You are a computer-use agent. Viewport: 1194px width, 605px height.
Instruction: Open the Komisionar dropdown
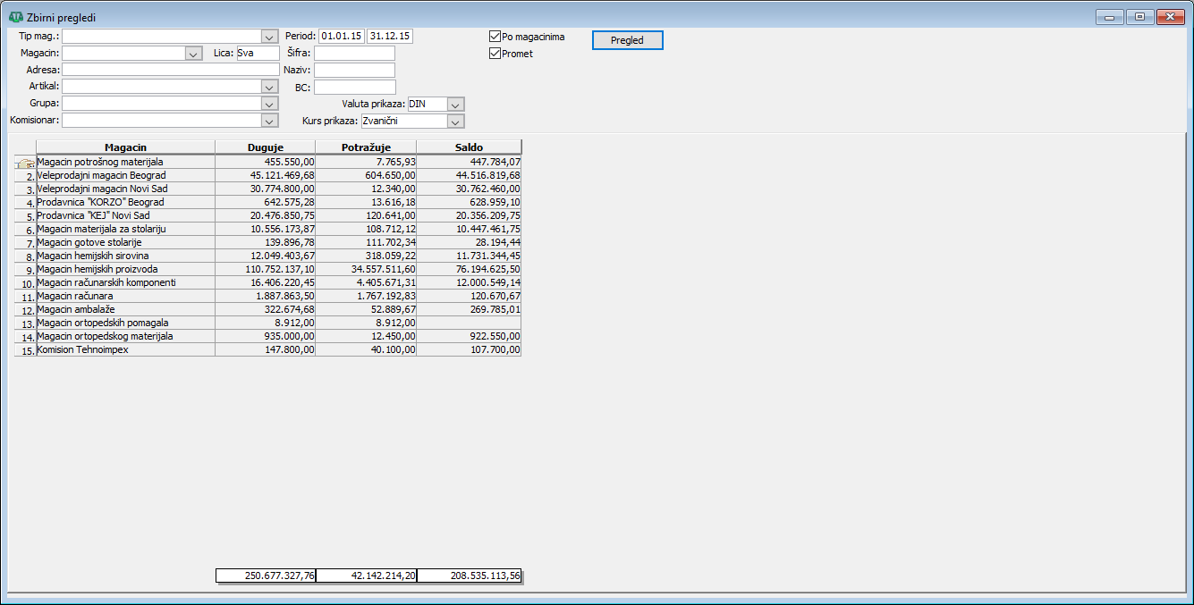click(x=270, y=121)
